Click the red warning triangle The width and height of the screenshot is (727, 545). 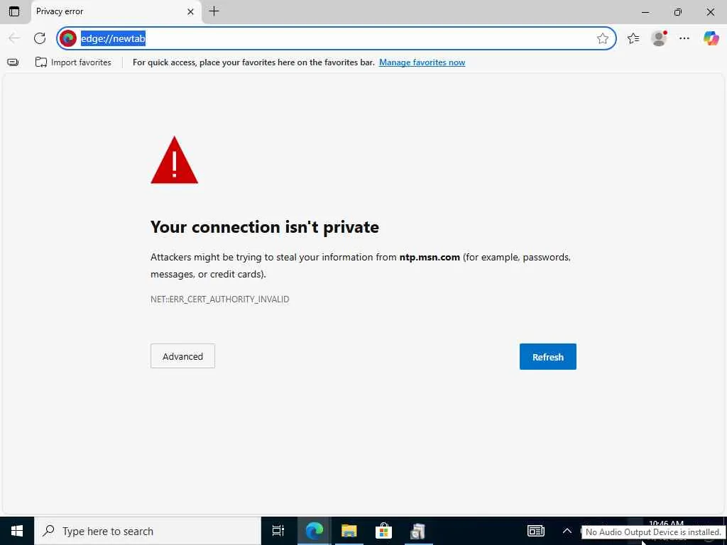(x=175, y=160)
